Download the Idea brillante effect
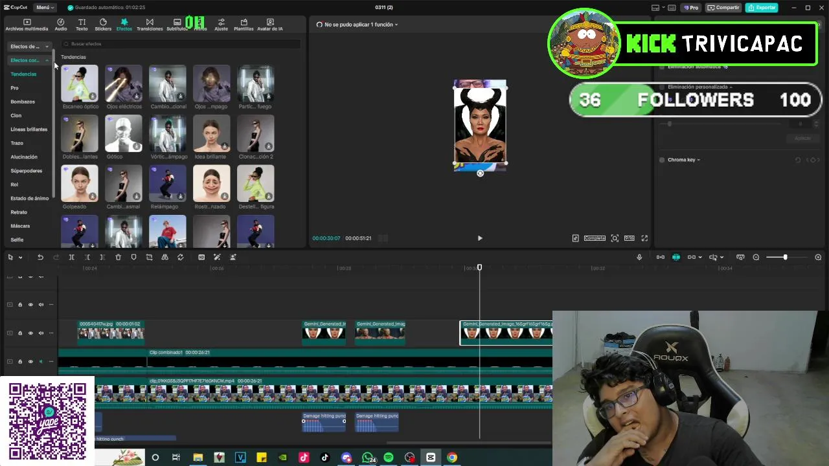829x466 pixels. click(225, 146)
